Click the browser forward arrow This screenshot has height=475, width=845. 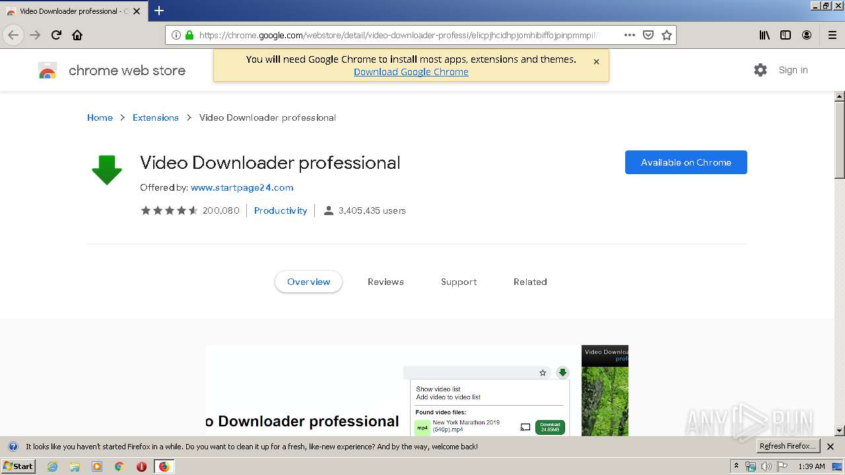pos(35,35)
